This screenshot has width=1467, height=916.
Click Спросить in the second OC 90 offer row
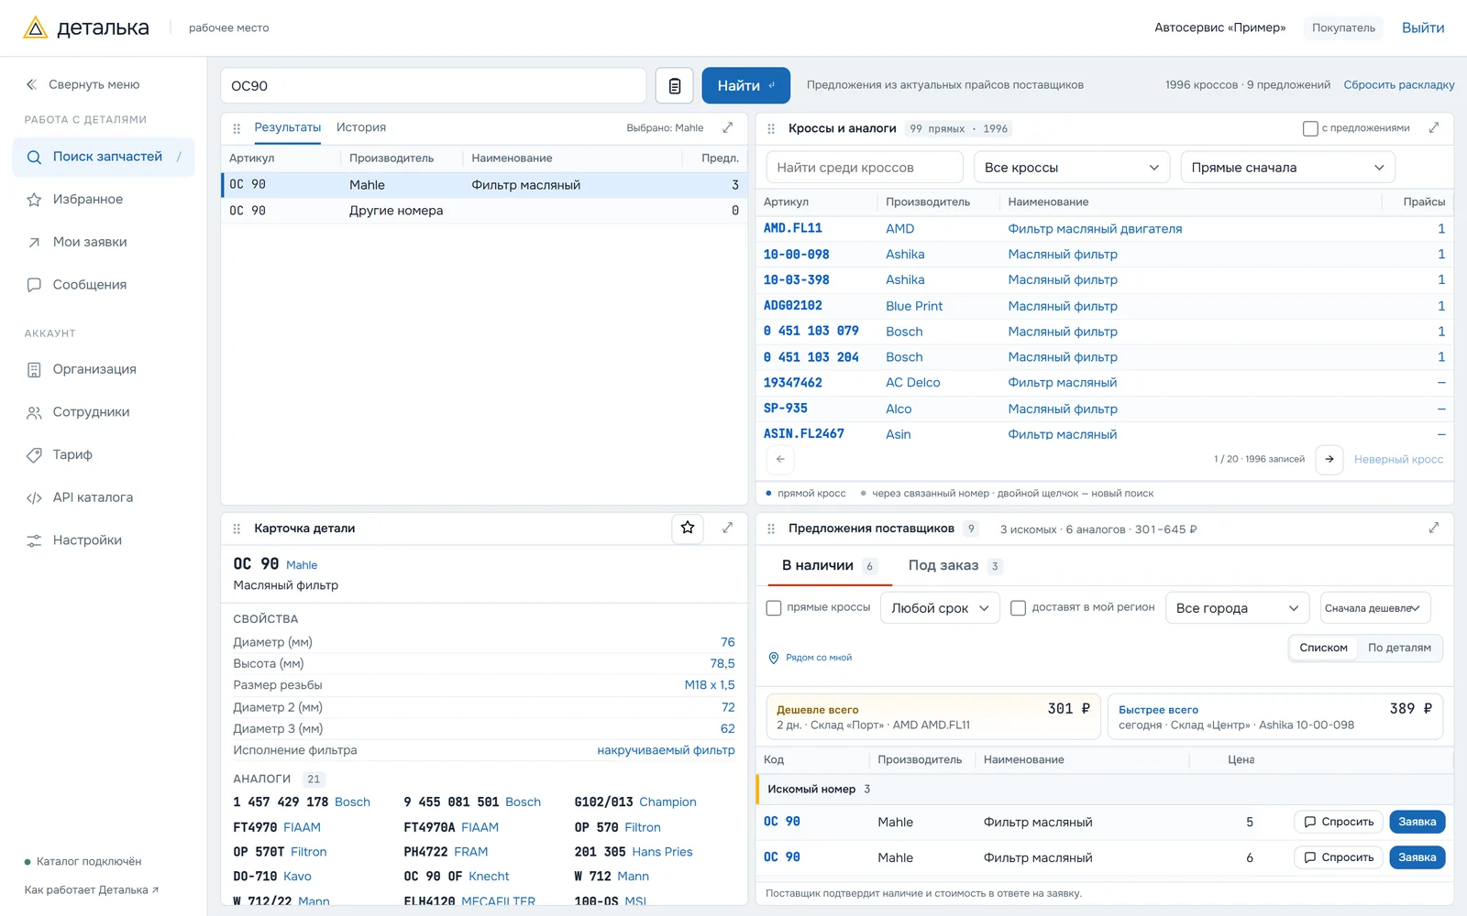tap(1339, 857)
